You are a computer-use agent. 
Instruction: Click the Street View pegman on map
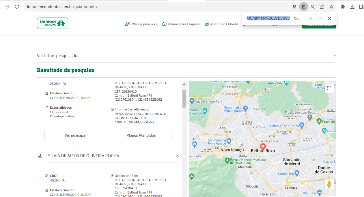point(329,184)
